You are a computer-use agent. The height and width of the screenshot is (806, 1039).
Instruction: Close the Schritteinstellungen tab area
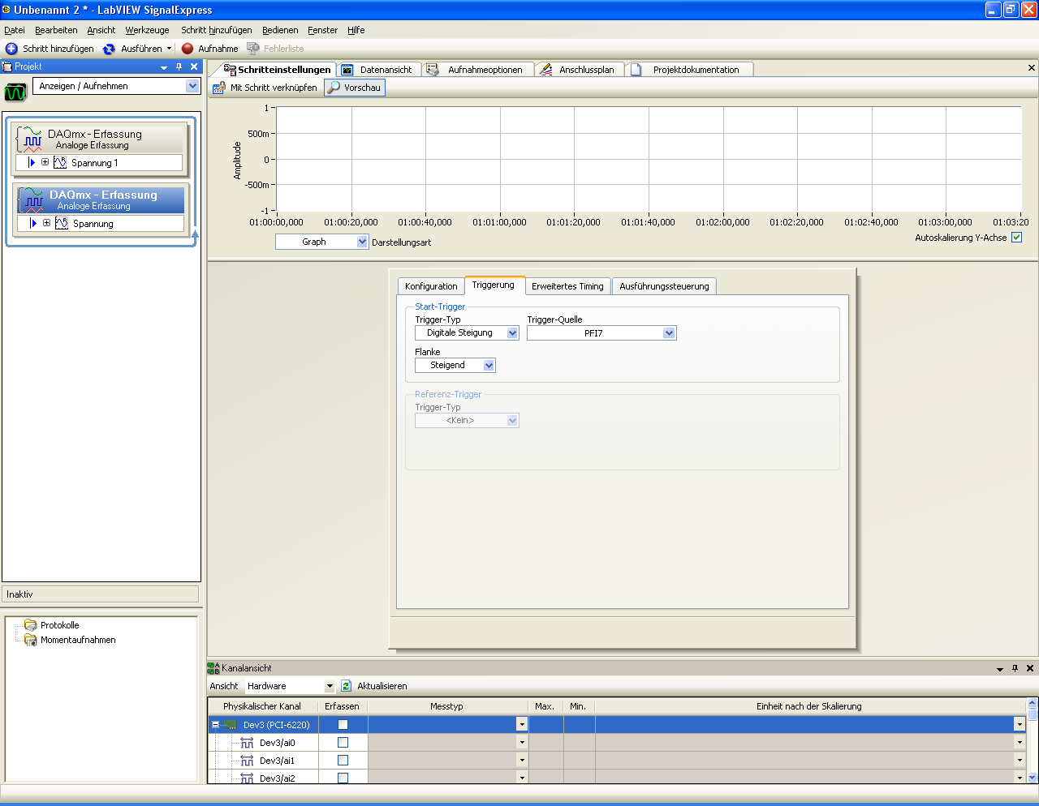click(1032, 68)
